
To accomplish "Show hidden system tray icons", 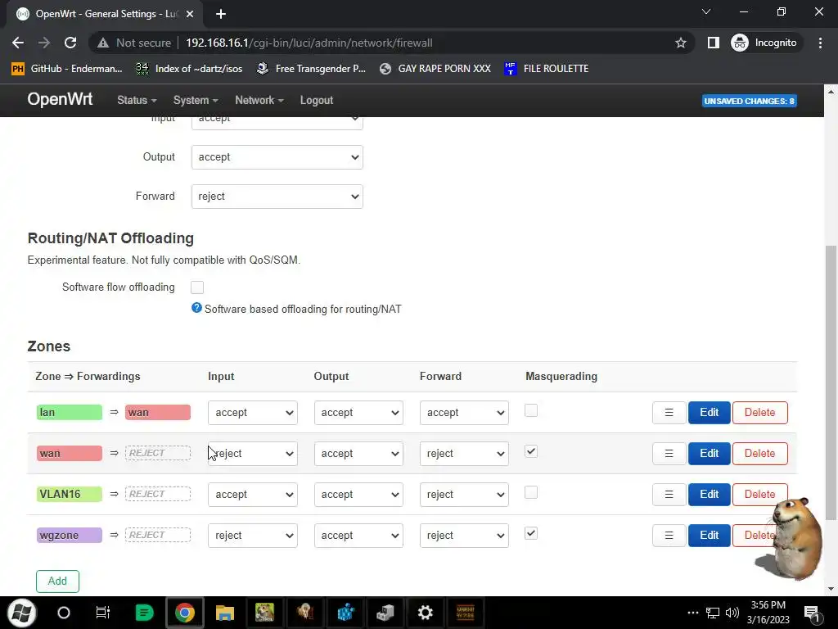I will tap(692, 613).
